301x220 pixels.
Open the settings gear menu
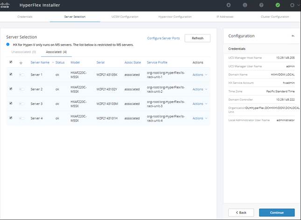click(x=292, y=5)
